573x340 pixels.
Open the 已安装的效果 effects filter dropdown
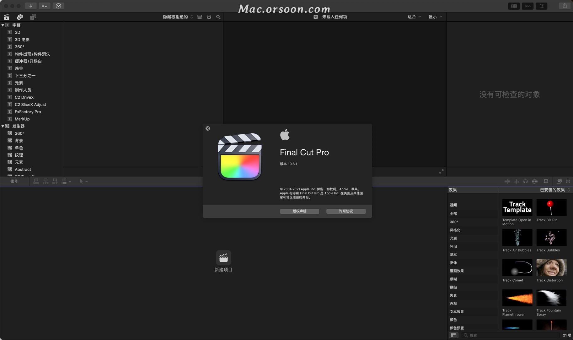point(553,190)
